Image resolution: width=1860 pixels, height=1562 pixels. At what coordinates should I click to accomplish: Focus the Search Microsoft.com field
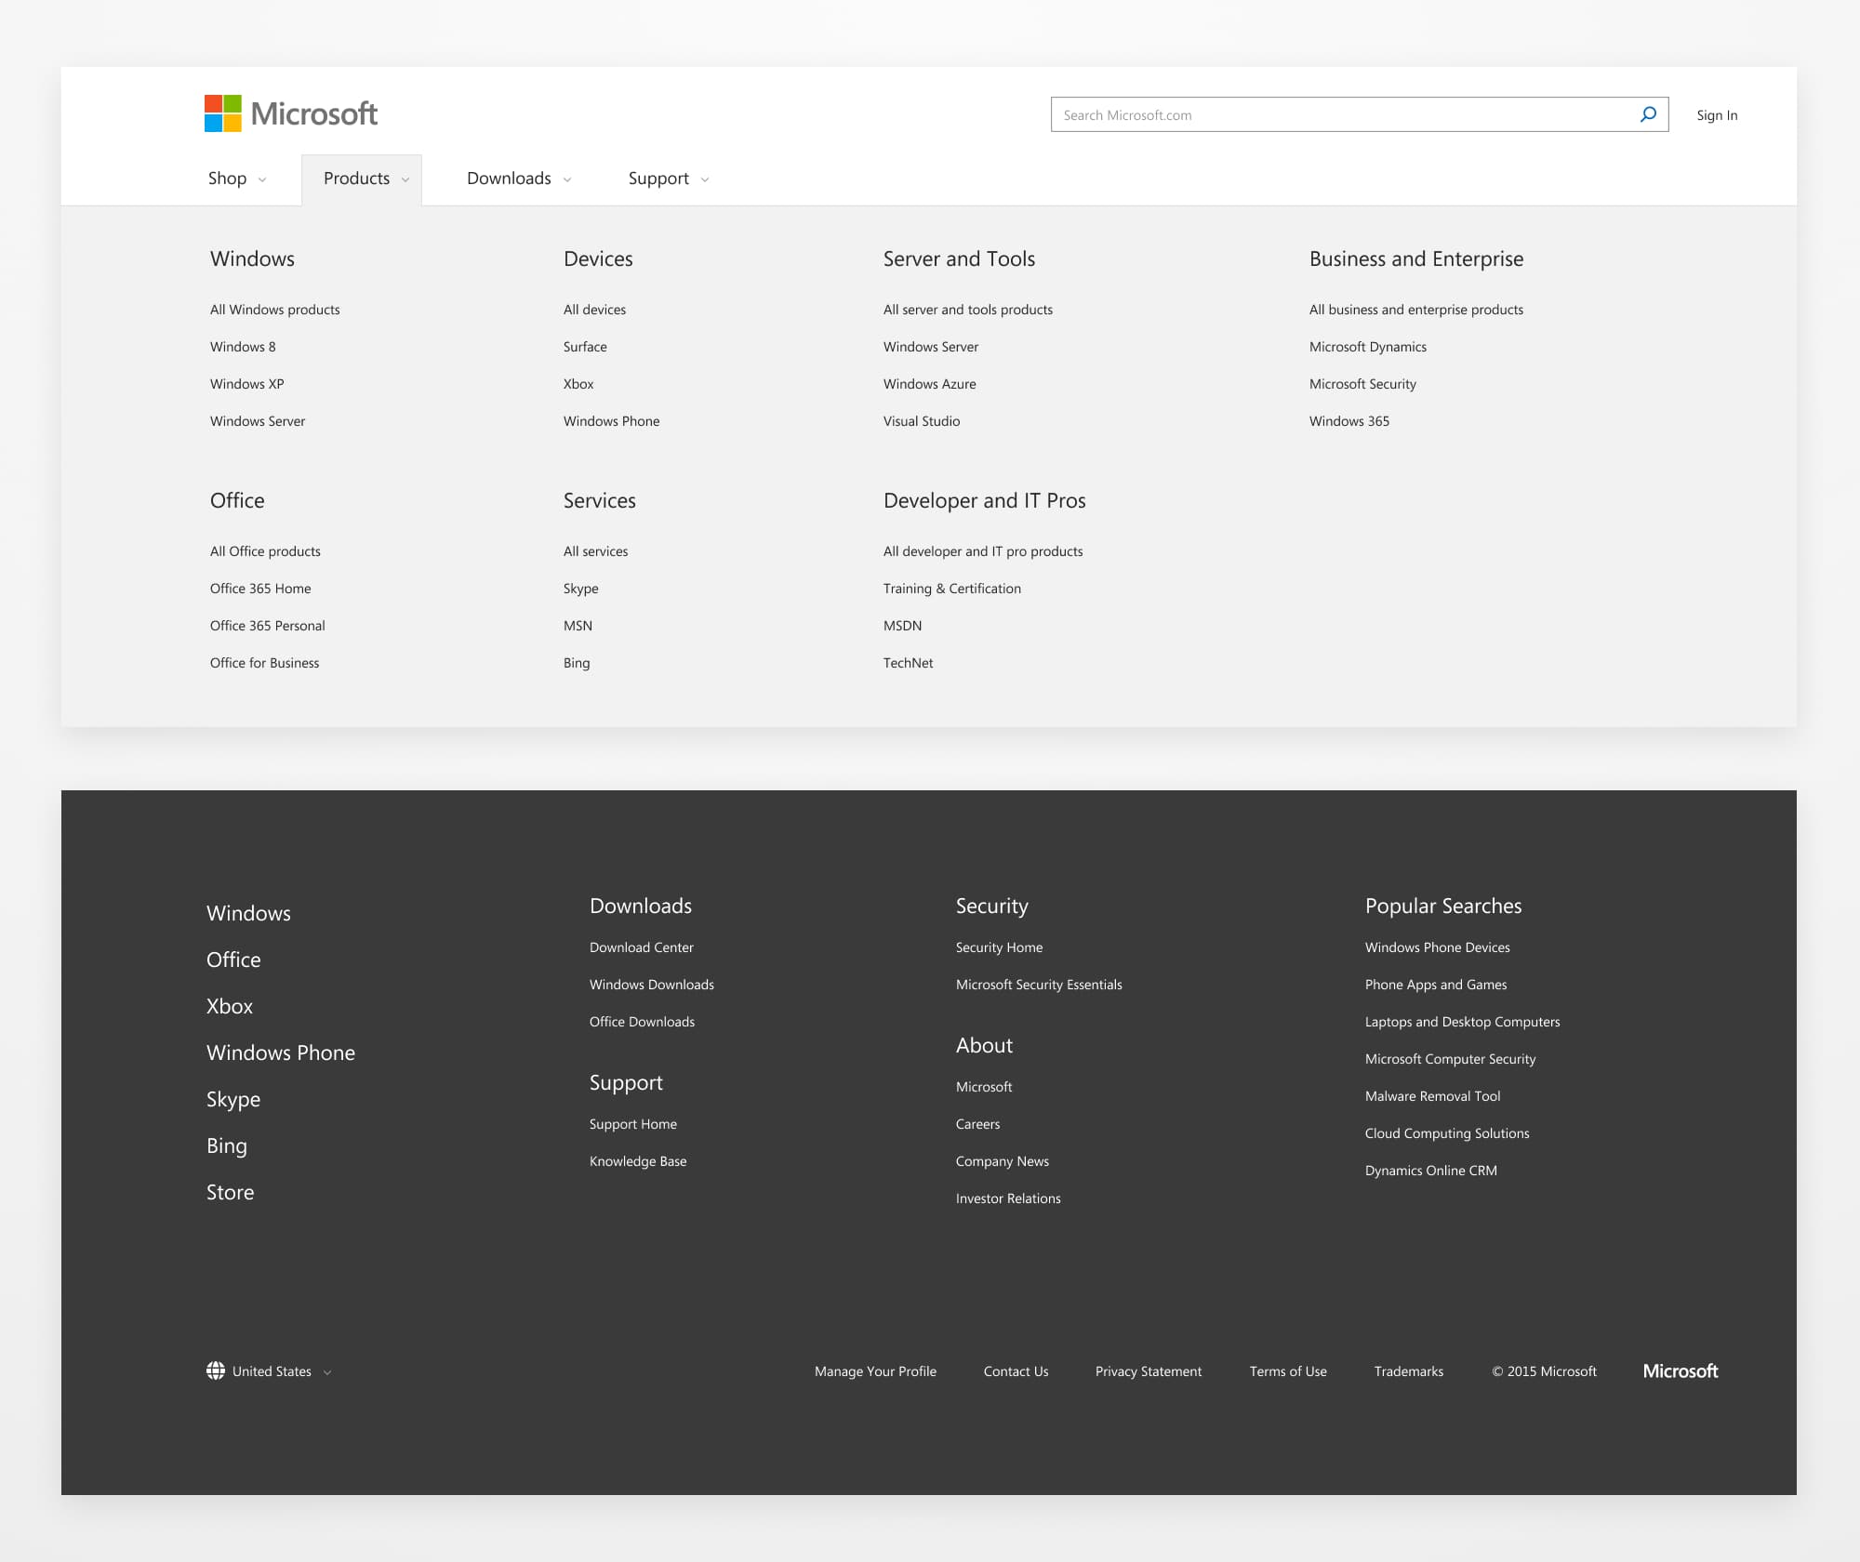pos(1360,114)
